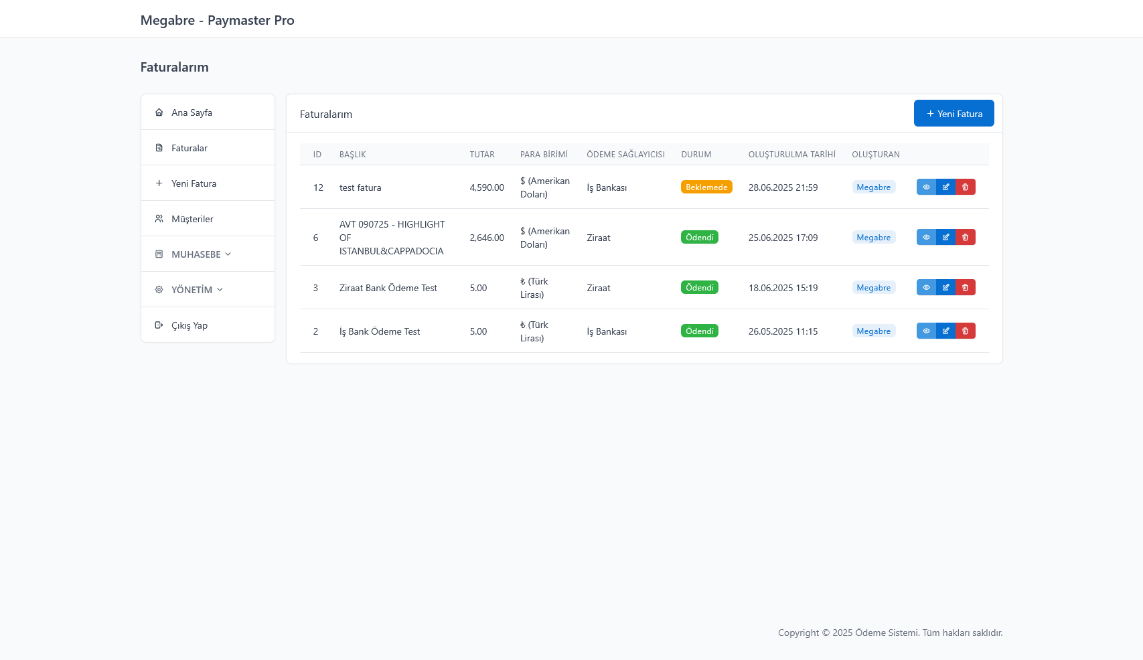View the AVT 090725 invoice details
The width and height of the screenshot is (1143, 660).
(x=926, y=238)
